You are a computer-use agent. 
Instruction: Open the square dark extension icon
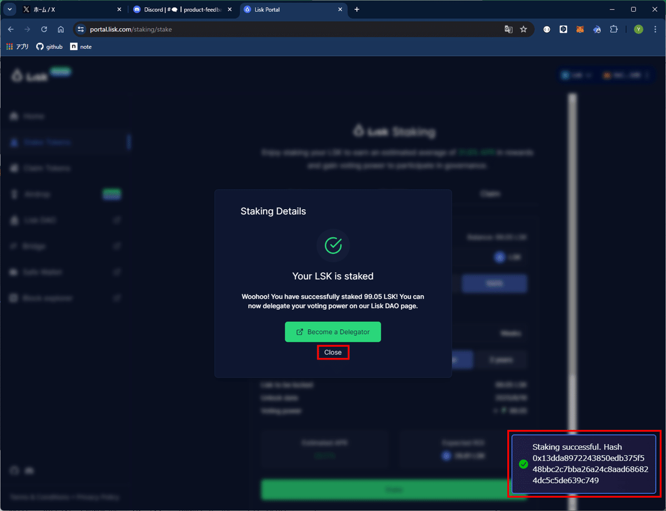pos(563,29)
